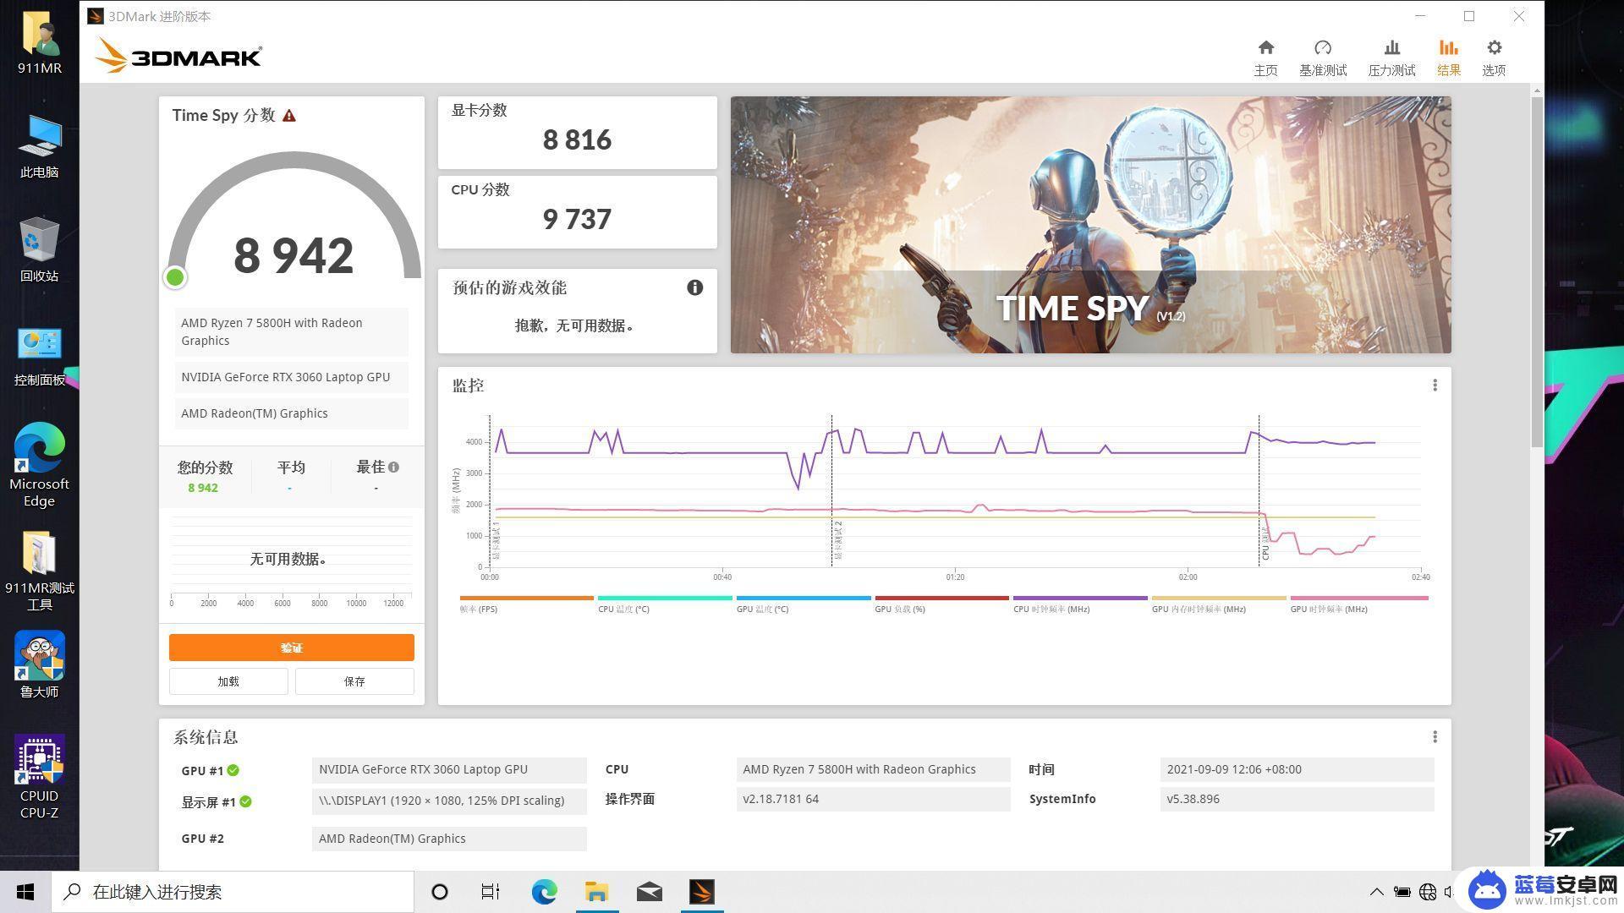1624x913 pixels.
Task: Open Microsoft Edge desktop shortcut
Action: pyautogui.click(x=39, y=464)
